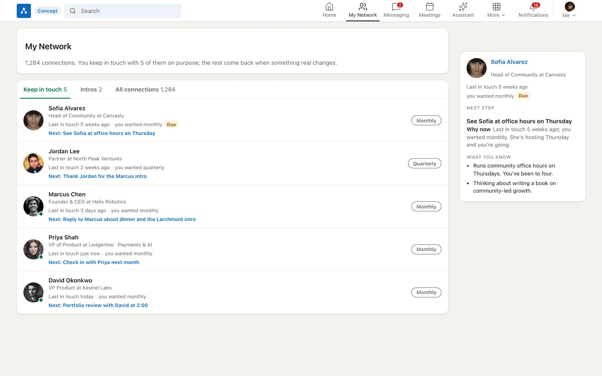Screen dimensions: 602x376
Task: Click the My Network heading
Action: [48, 46]
